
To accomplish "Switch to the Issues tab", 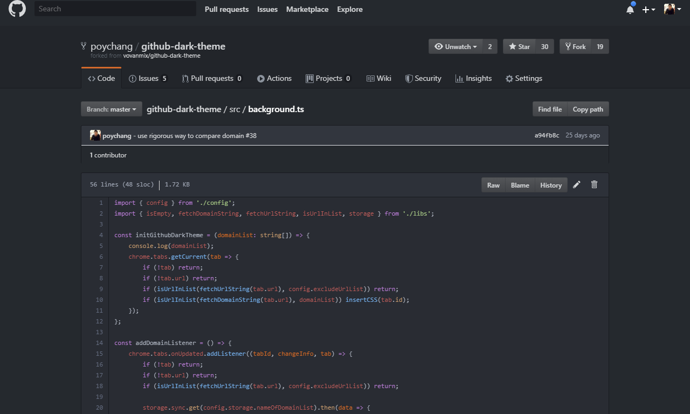I will click(148, 78).
